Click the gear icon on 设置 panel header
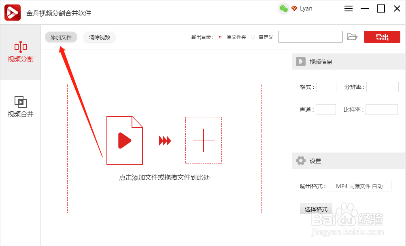This screenshot has height=246, width=406. [300, 160]
